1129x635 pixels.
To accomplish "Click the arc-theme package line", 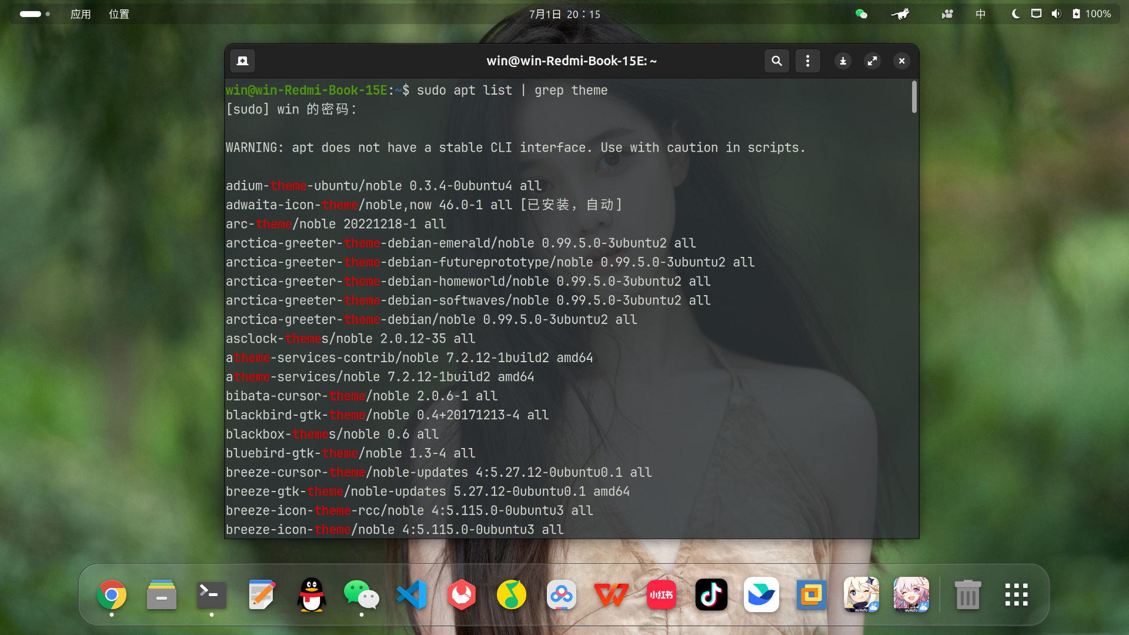I will (x=336, y=224).
